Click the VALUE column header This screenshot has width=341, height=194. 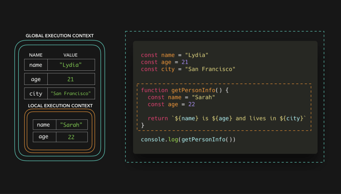tap(70, 55)
